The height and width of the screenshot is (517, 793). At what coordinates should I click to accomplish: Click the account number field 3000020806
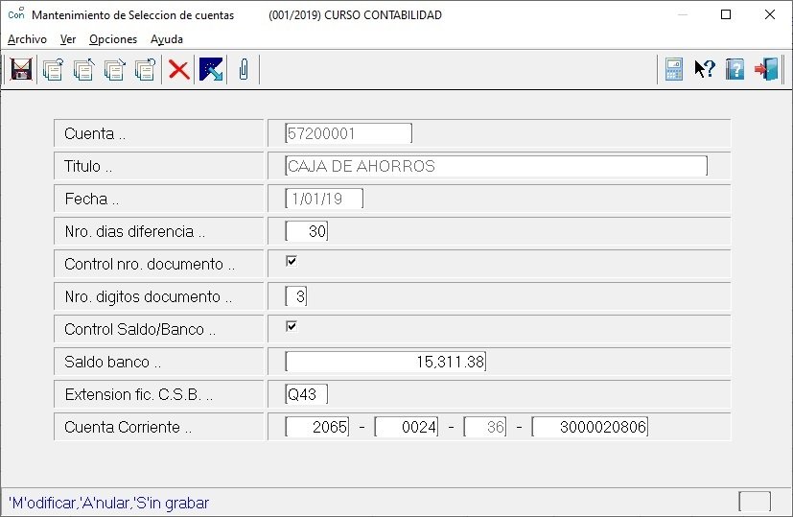pos(590,427)
